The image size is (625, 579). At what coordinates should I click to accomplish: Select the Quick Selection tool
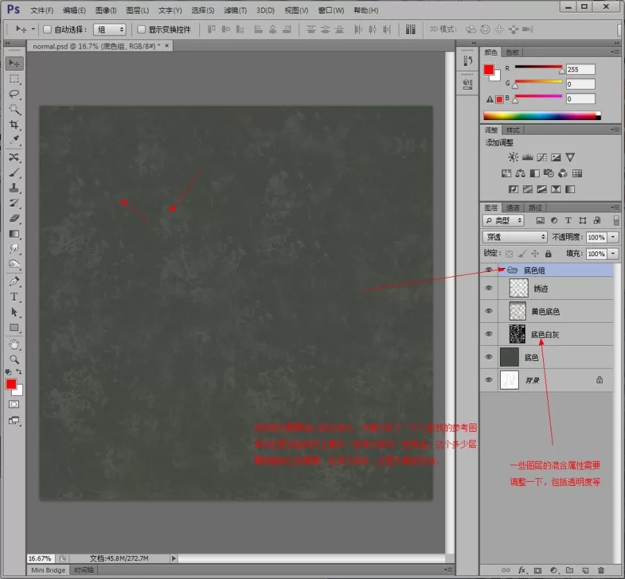[15, 109]
